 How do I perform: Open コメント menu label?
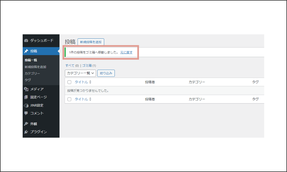point(37,113)
